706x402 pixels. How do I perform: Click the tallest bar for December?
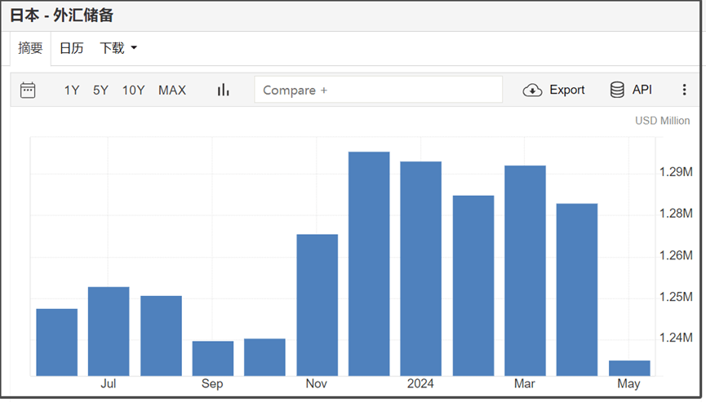click(x=369, y=263)
